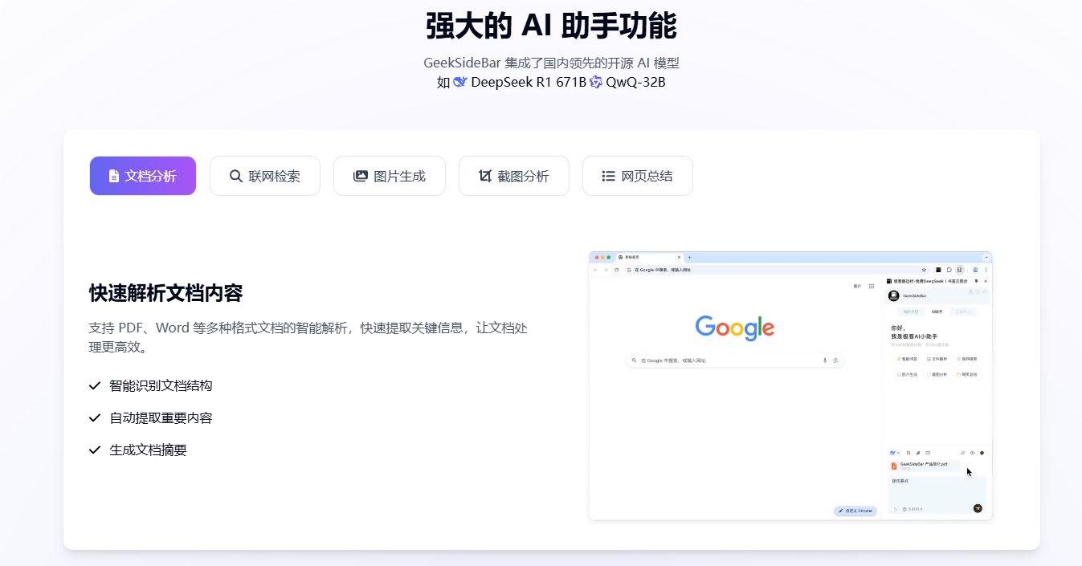Select the 文档分析 tab
The width and height of the screenshot is (1082, 566).
(x=143, y=176)
